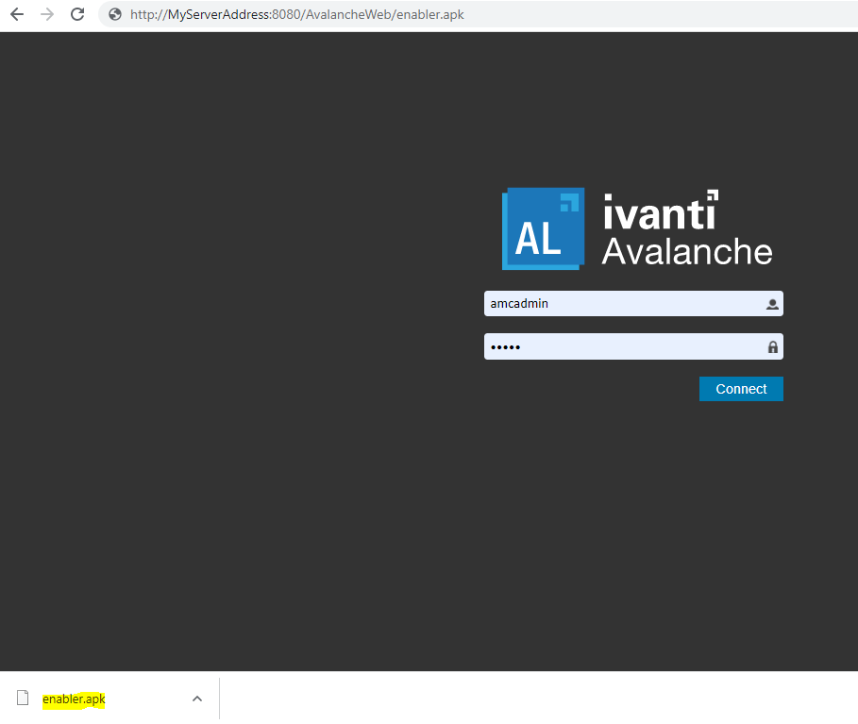
Task: Expand the enabler.apk download options chevron
Action: [x=196, y=699]
